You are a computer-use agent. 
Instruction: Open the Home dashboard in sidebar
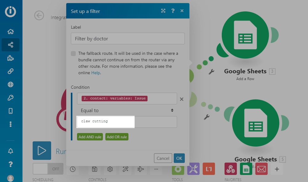pos(10,31)
